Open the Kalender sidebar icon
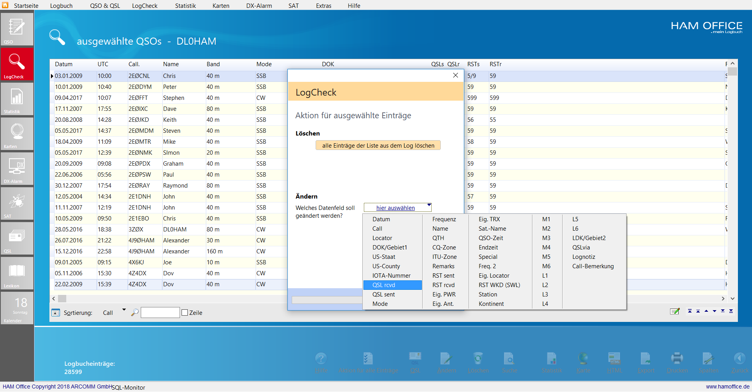Viewport: 752px width, 392px height. tap(16, 308)
